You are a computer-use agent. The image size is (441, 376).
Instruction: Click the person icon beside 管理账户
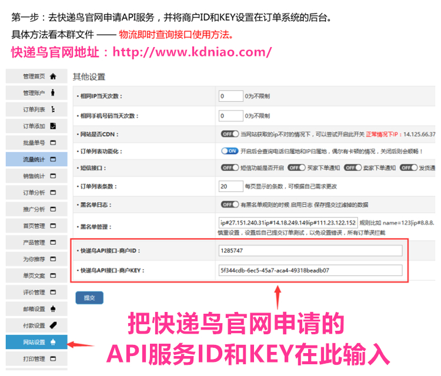[x=53, y=93]
